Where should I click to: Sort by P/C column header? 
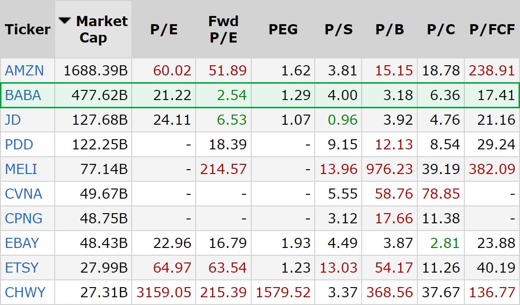click(x=441, y=29)
